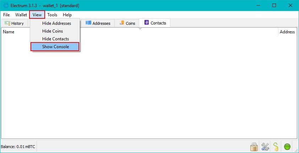Open preferences via tools icon
Screen dimensions: 299x153
[265, 147]
